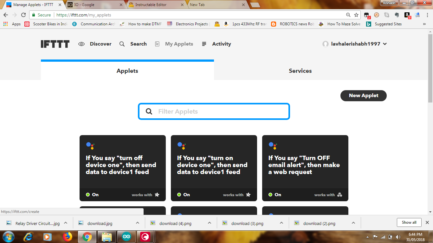Close the downloads bar
Screen dimensions: 433x243
coord(427,222)
